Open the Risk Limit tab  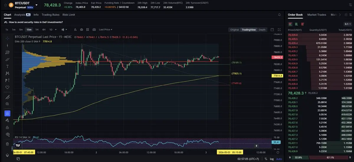tap(69, 14)
